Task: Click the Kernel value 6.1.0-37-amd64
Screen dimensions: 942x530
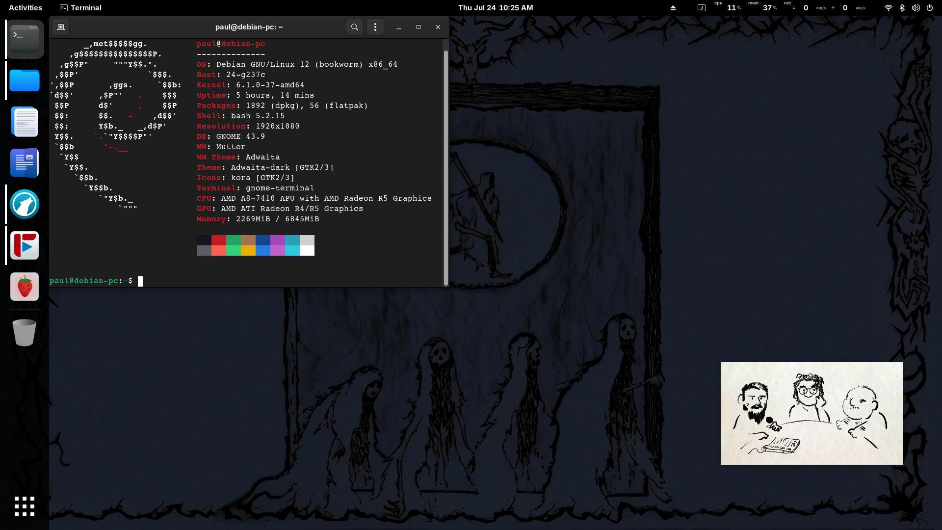Action: point(270,85)
